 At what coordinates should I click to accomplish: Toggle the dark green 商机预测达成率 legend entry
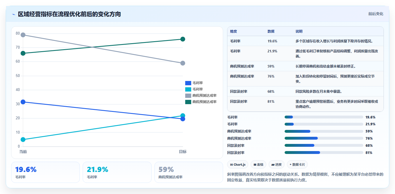coord(201,102)
